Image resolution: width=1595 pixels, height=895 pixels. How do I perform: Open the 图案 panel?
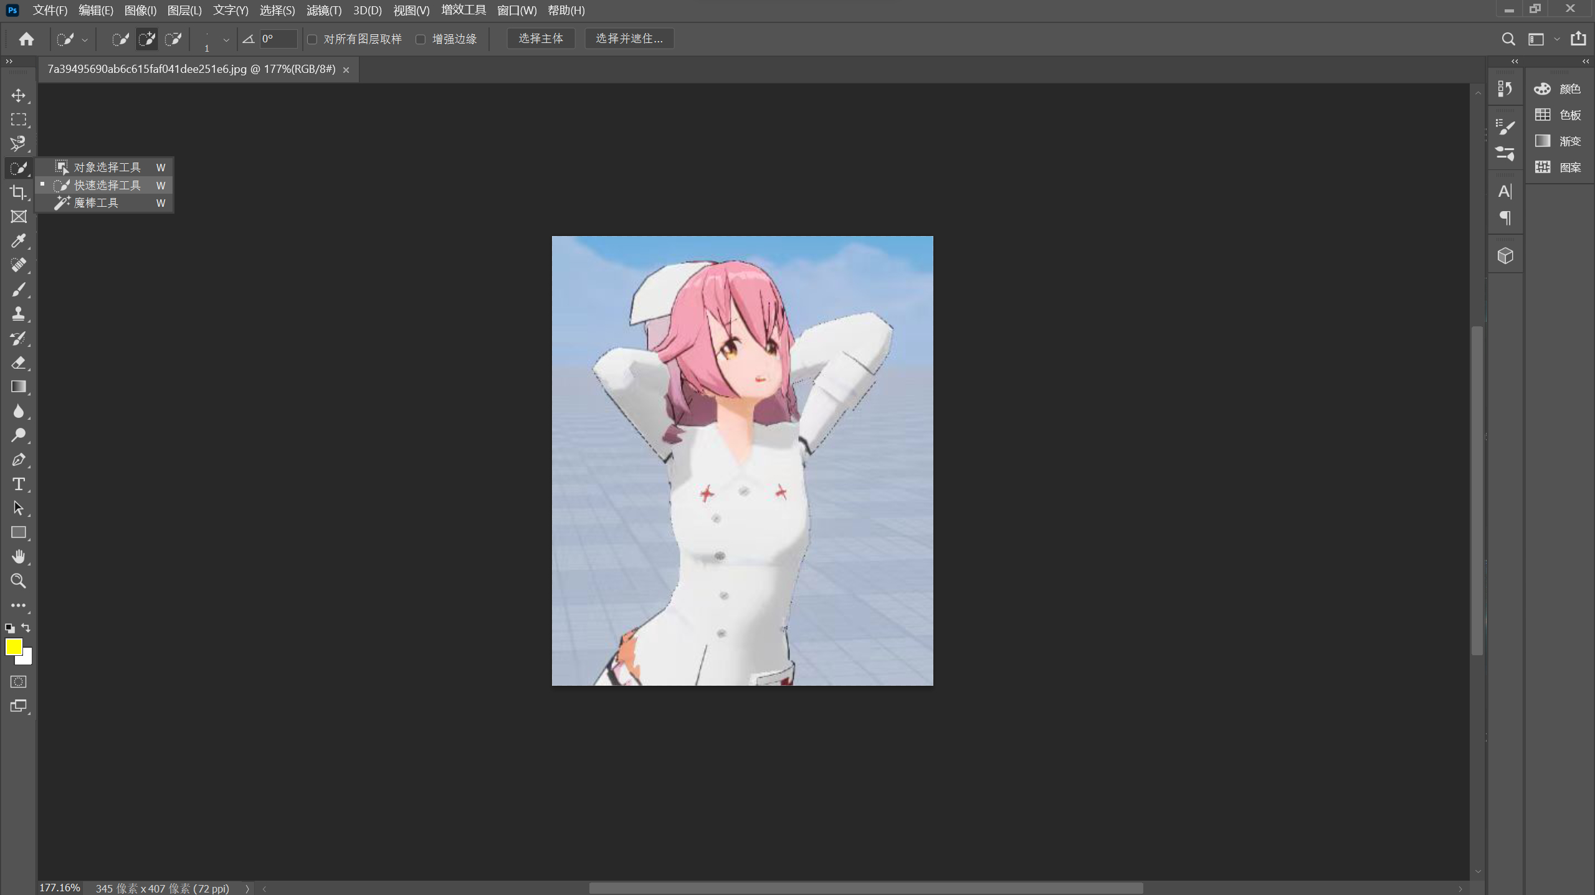point(1558,168)
